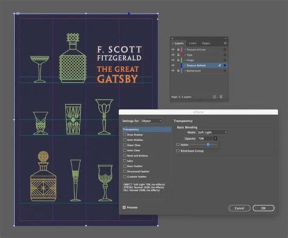Enable the Basic Feather checkbox
Screen dimensions: 288x238
125,166
